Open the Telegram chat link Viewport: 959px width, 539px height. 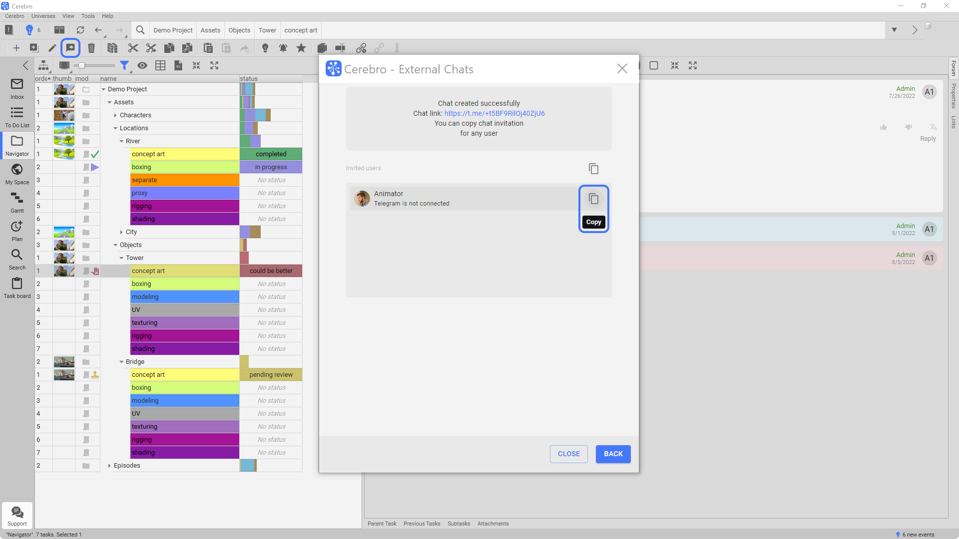(x=494, y=113)
